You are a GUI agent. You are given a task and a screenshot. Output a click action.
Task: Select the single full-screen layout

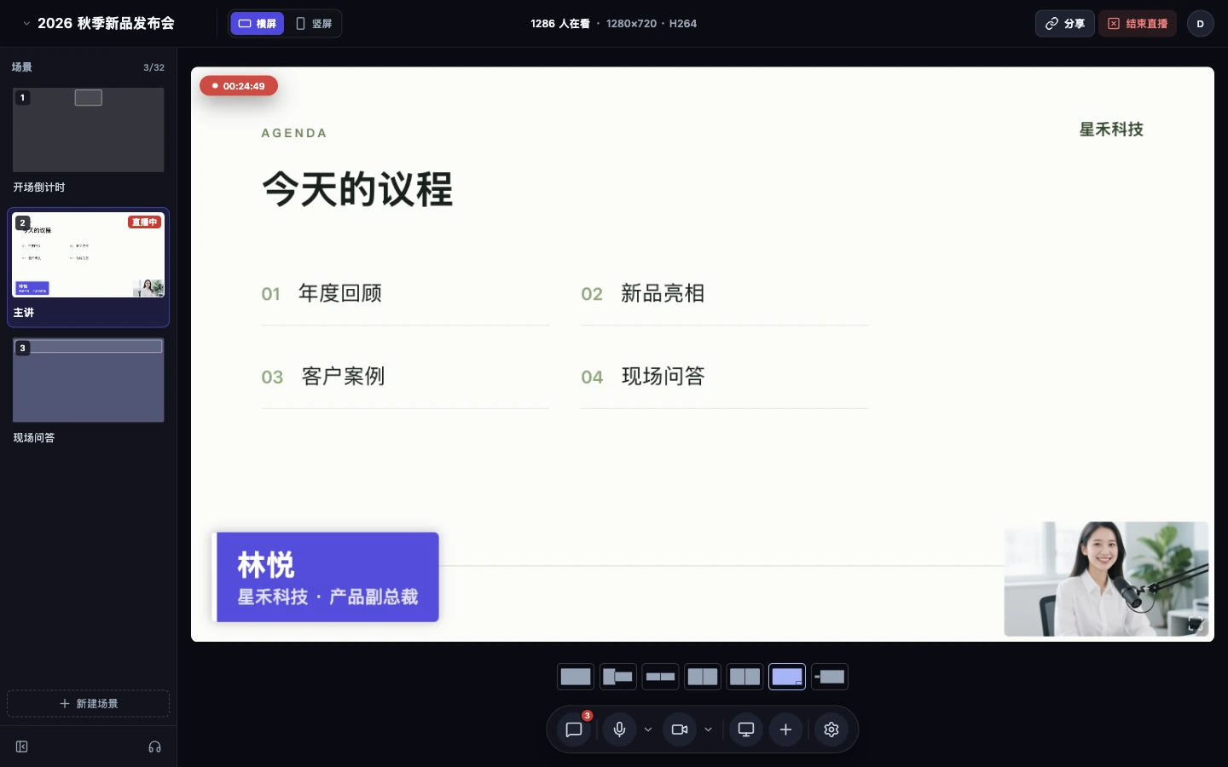576,677
